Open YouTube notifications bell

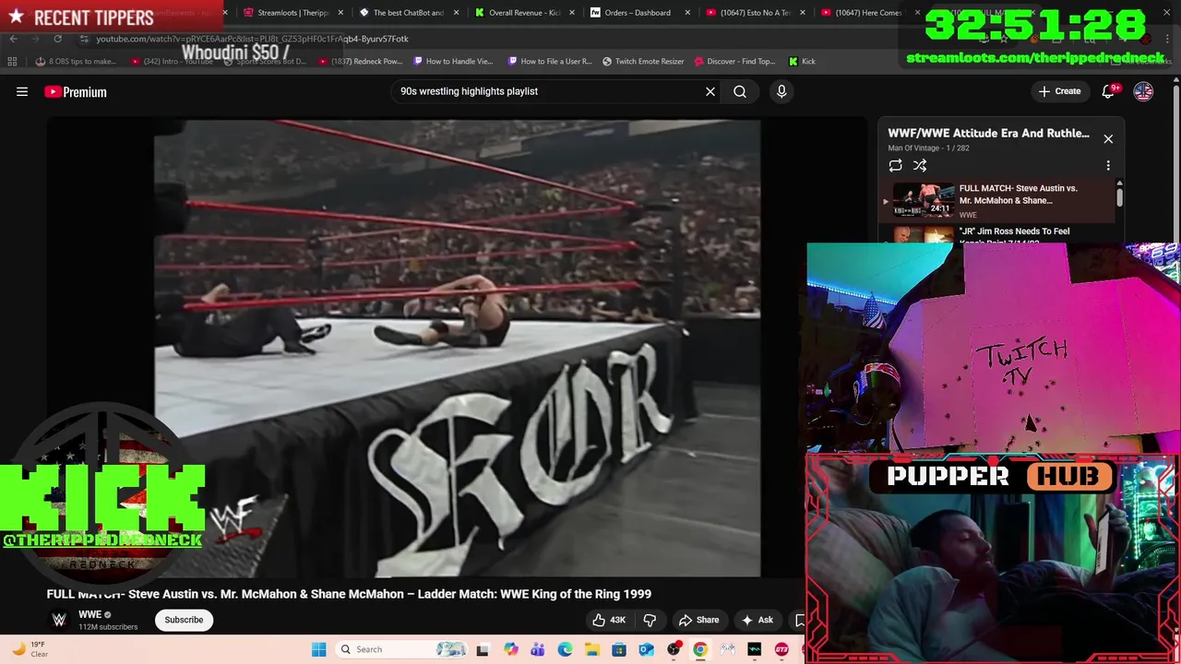coord(1108,91)
